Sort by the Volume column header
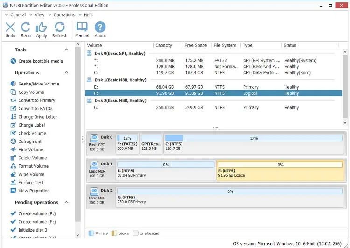 (119, 45)
